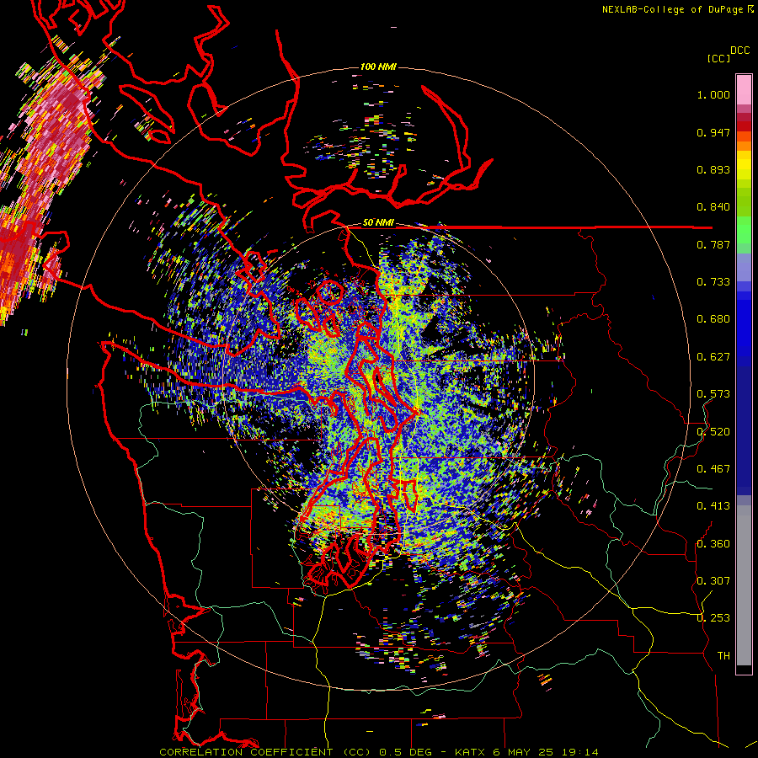Click the pink segment atop the color bar
The image size is (758, 758).
[x=744, y=90]
